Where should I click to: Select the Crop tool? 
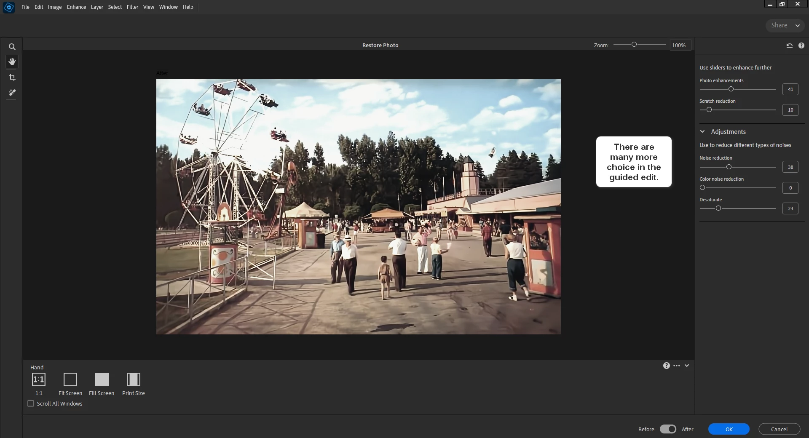12,77
